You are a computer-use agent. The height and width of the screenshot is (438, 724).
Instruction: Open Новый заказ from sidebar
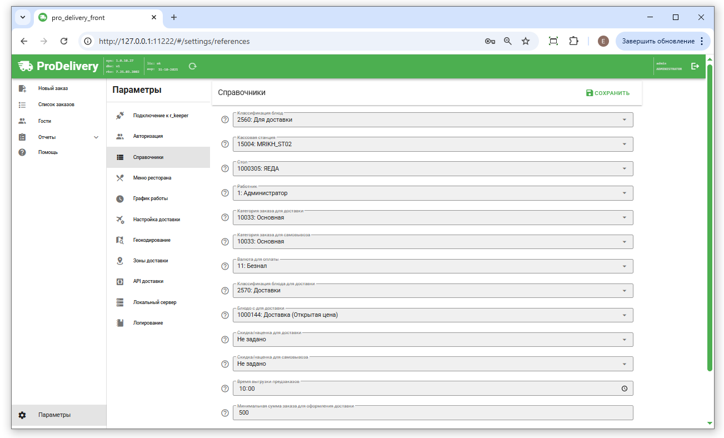[x=53, y=88]
